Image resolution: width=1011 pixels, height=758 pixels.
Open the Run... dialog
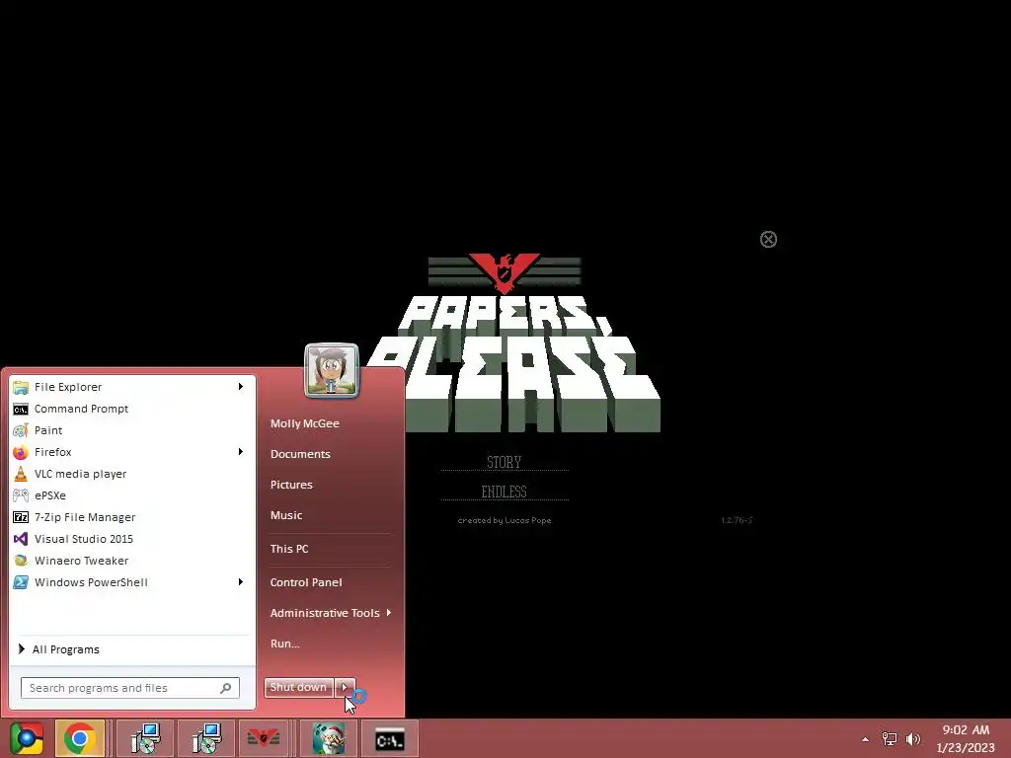(x=284, y=644)
